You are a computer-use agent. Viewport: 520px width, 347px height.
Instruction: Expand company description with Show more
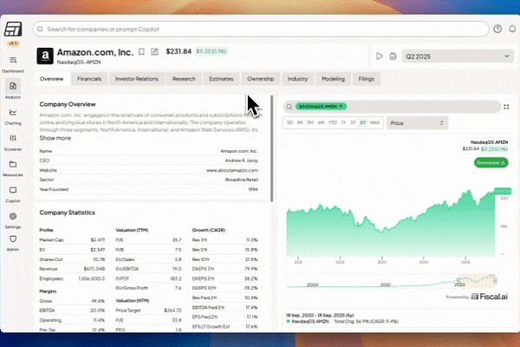[55, 138]
